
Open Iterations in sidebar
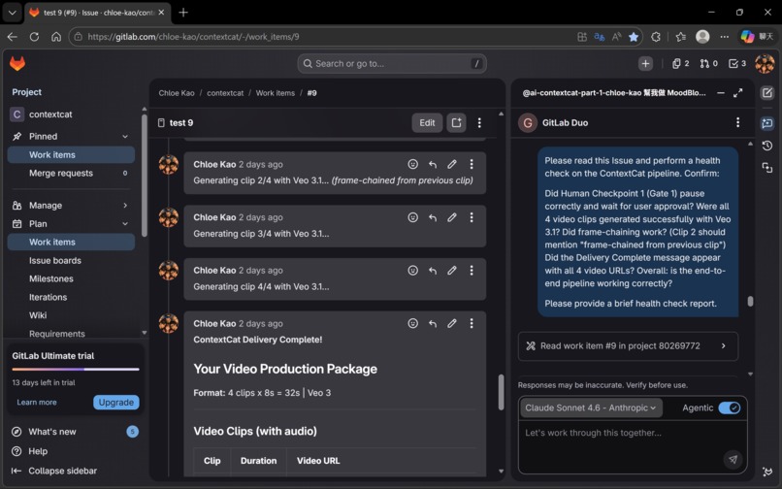[x=71, y=297]
